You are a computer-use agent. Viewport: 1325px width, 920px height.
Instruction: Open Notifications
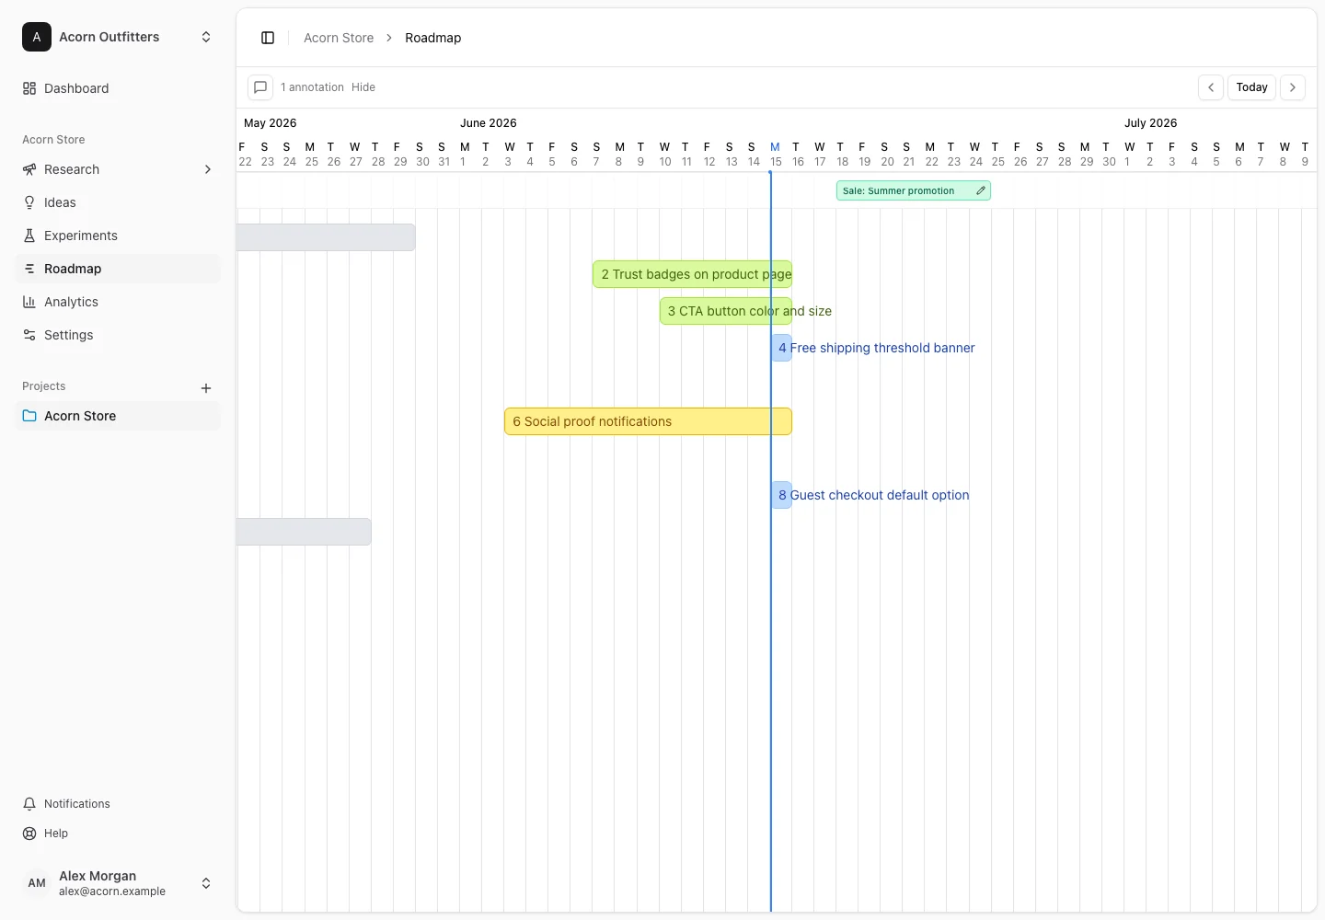(118, 804)
